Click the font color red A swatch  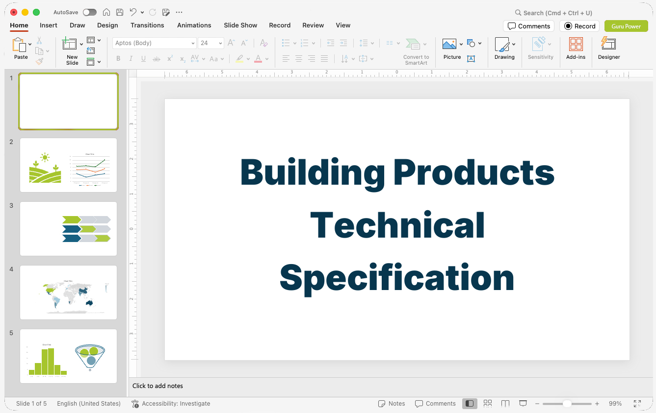coord(258,59)
